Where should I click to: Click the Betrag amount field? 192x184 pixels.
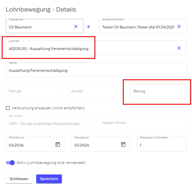pos(158,91)
